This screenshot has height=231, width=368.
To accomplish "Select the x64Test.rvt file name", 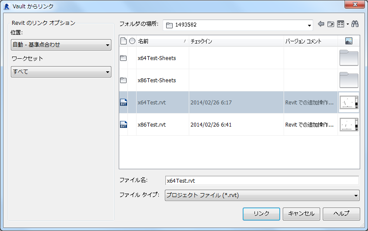I will tap(152, 102).
